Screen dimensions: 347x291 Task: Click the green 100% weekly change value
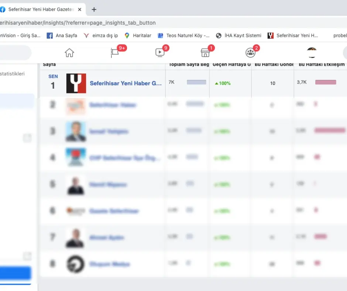[223, 83]
